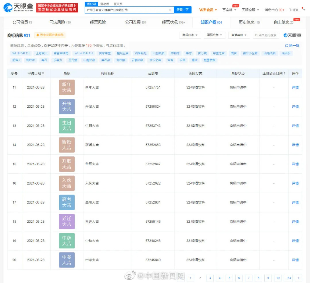The height and width of the screenshot is (283, 310).
Task: Click the Tianyancha logo at top left
Action: coord(18,8)
